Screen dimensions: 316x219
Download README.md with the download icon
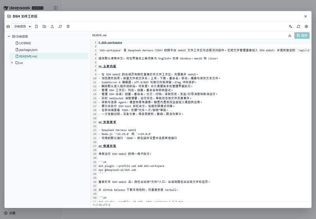click(290, 36)
